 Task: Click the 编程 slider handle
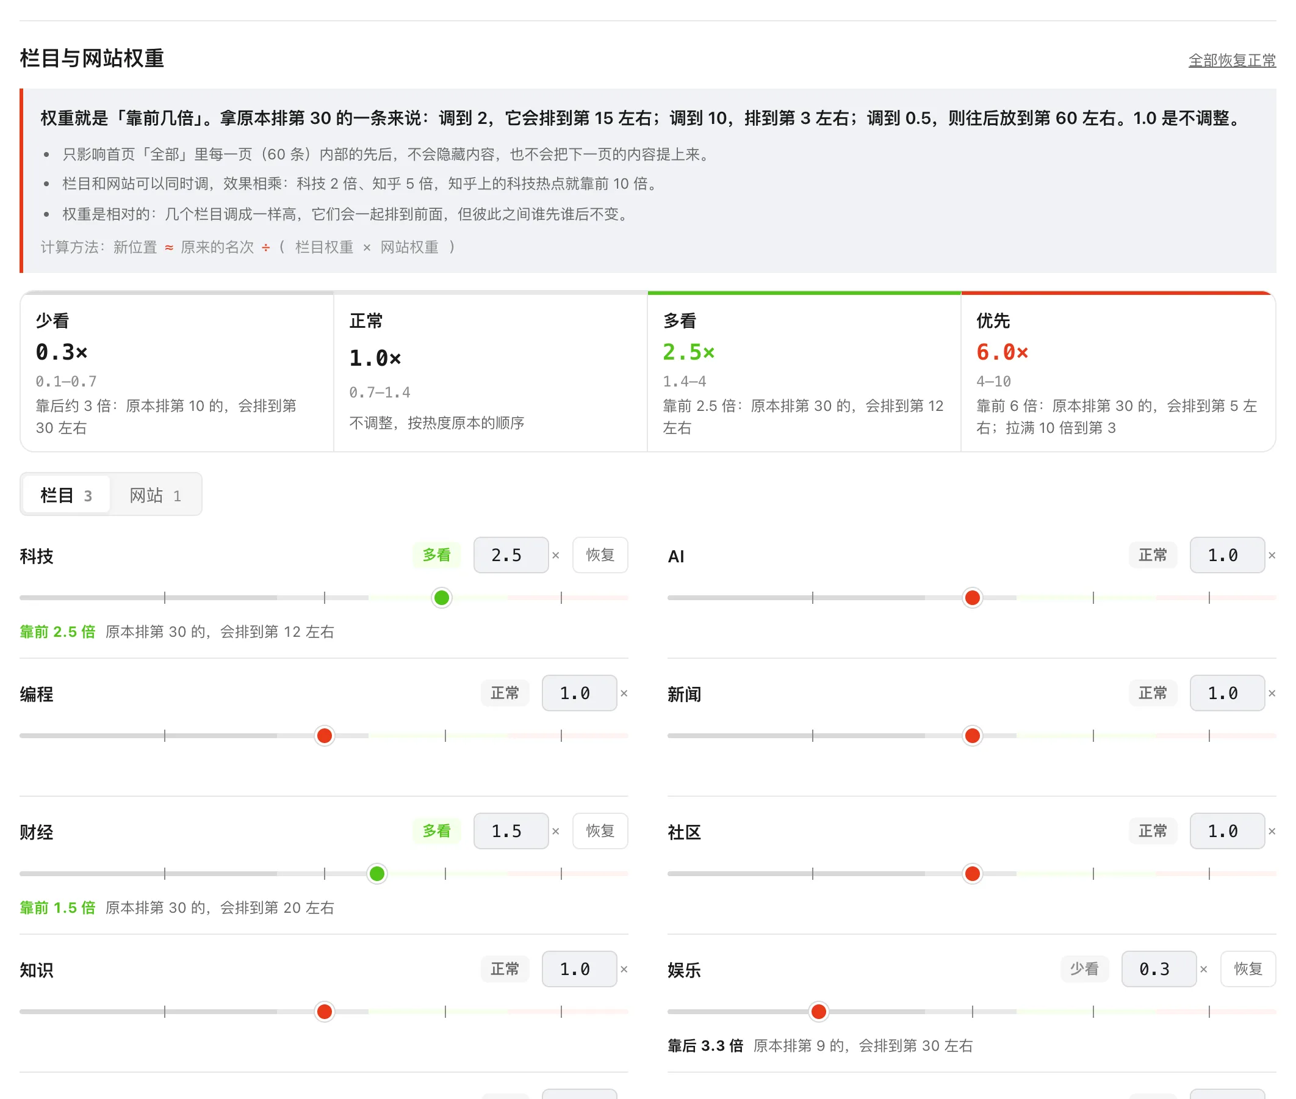coord(325,735)
